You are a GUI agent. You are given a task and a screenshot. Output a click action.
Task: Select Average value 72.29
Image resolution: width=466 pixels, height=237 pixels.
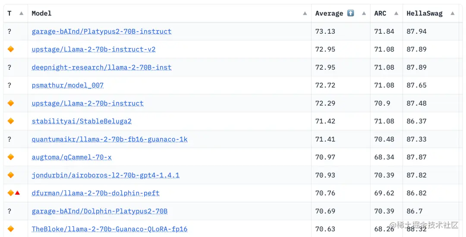coord(325,104)
